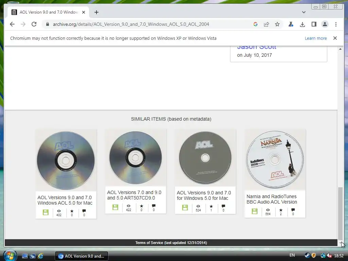This screenshot has height=261, width=348.
Task: Open AOL Versions 7.0 and 9.0 and 5.0 ART507CD9.0 title
Action: tap(134, 195)
